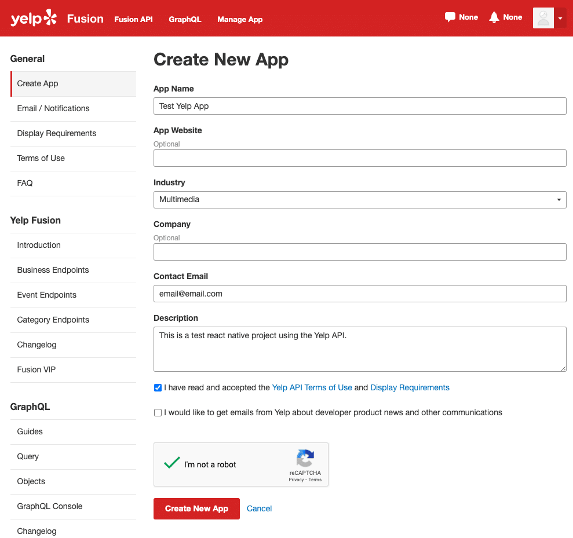
Task: Check notifications via the bell icon
Action: tap(494, 17)
